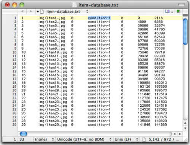Open the (none) language popup in the status bar

click(44, 139)
